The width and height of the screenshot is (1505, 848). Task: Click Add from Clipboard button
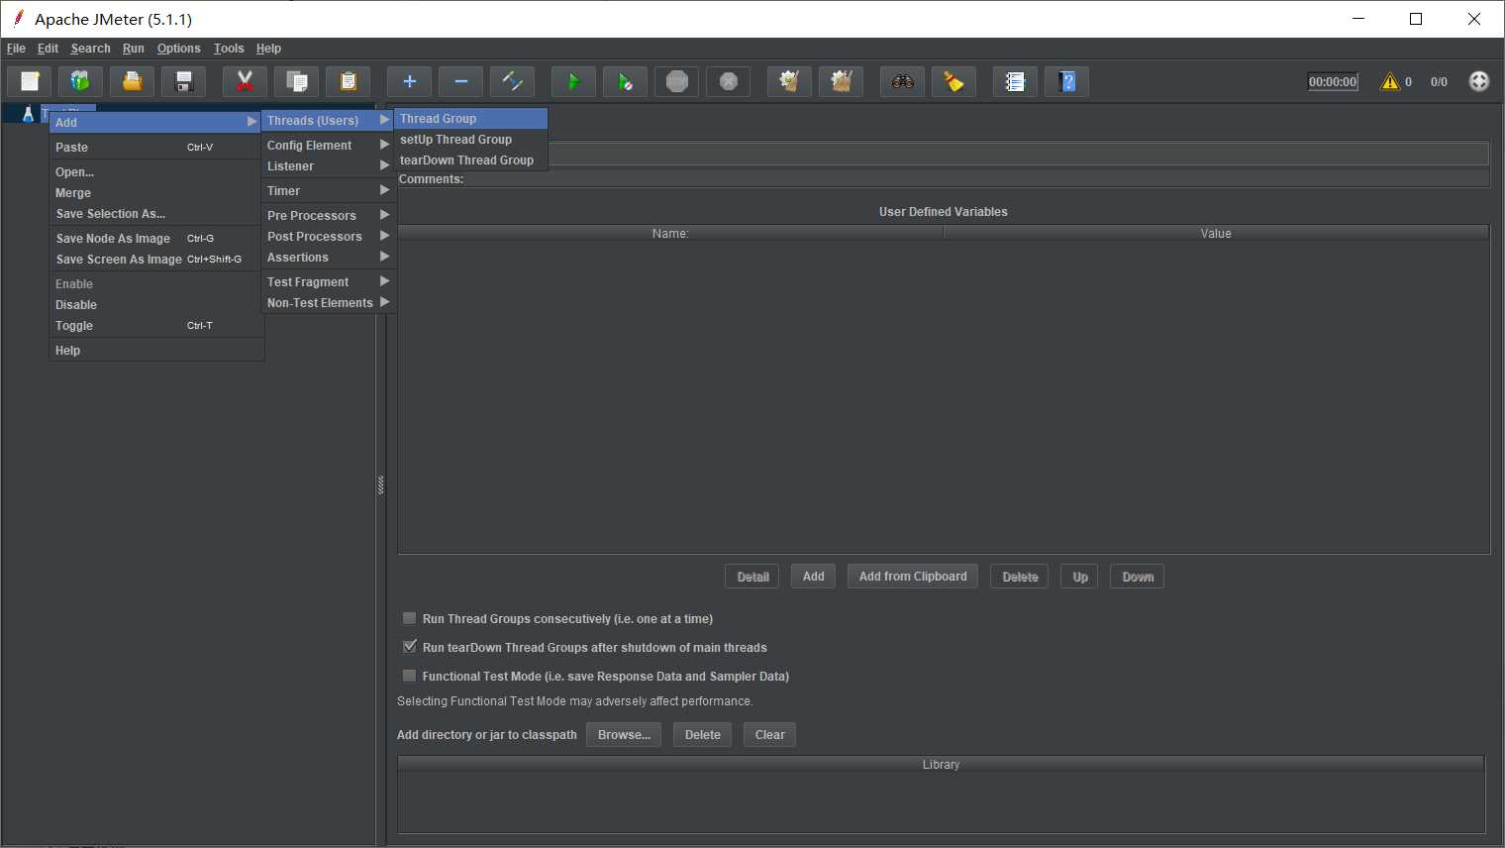point(913,577)
